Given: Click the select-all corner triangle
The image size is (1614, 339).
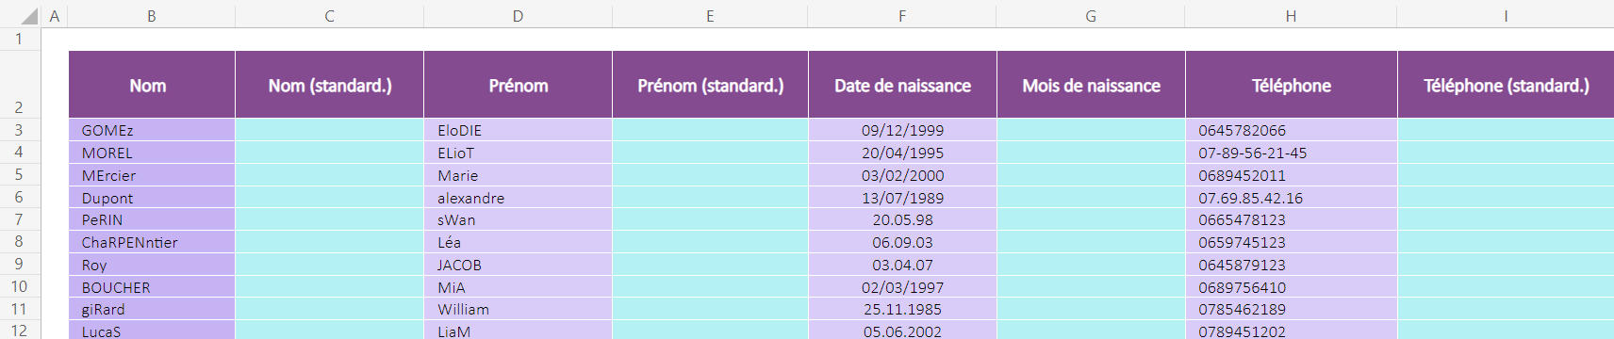Looking at the screenshot, I should click(29, 16).
